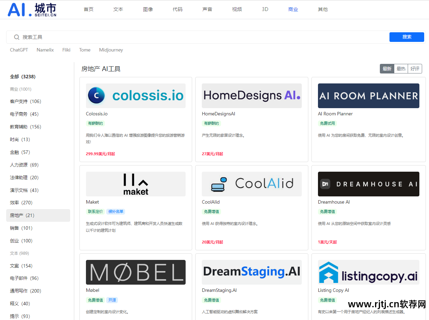Open the 代码 nav category

(x=177, y=9)
